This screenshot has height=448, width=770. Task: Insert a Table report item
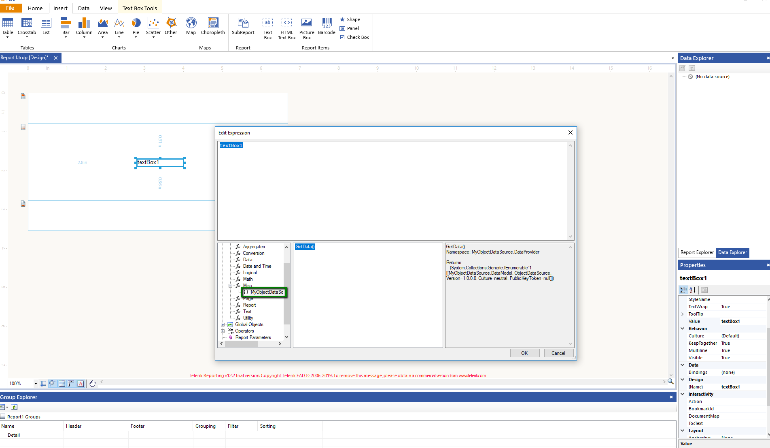[x=8, y=28]
